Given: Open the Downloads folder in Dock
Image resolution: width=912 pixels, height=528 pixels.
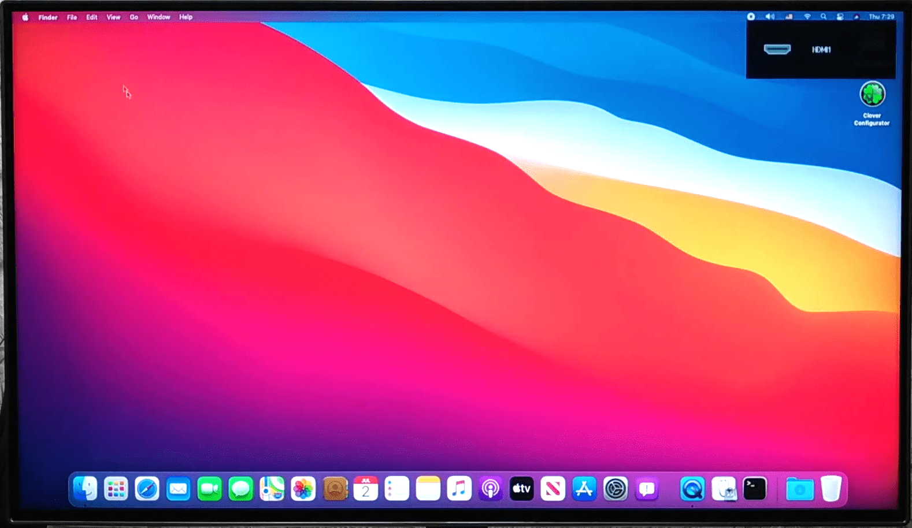Looking at the screenshot, I should [x=800, y=489].
